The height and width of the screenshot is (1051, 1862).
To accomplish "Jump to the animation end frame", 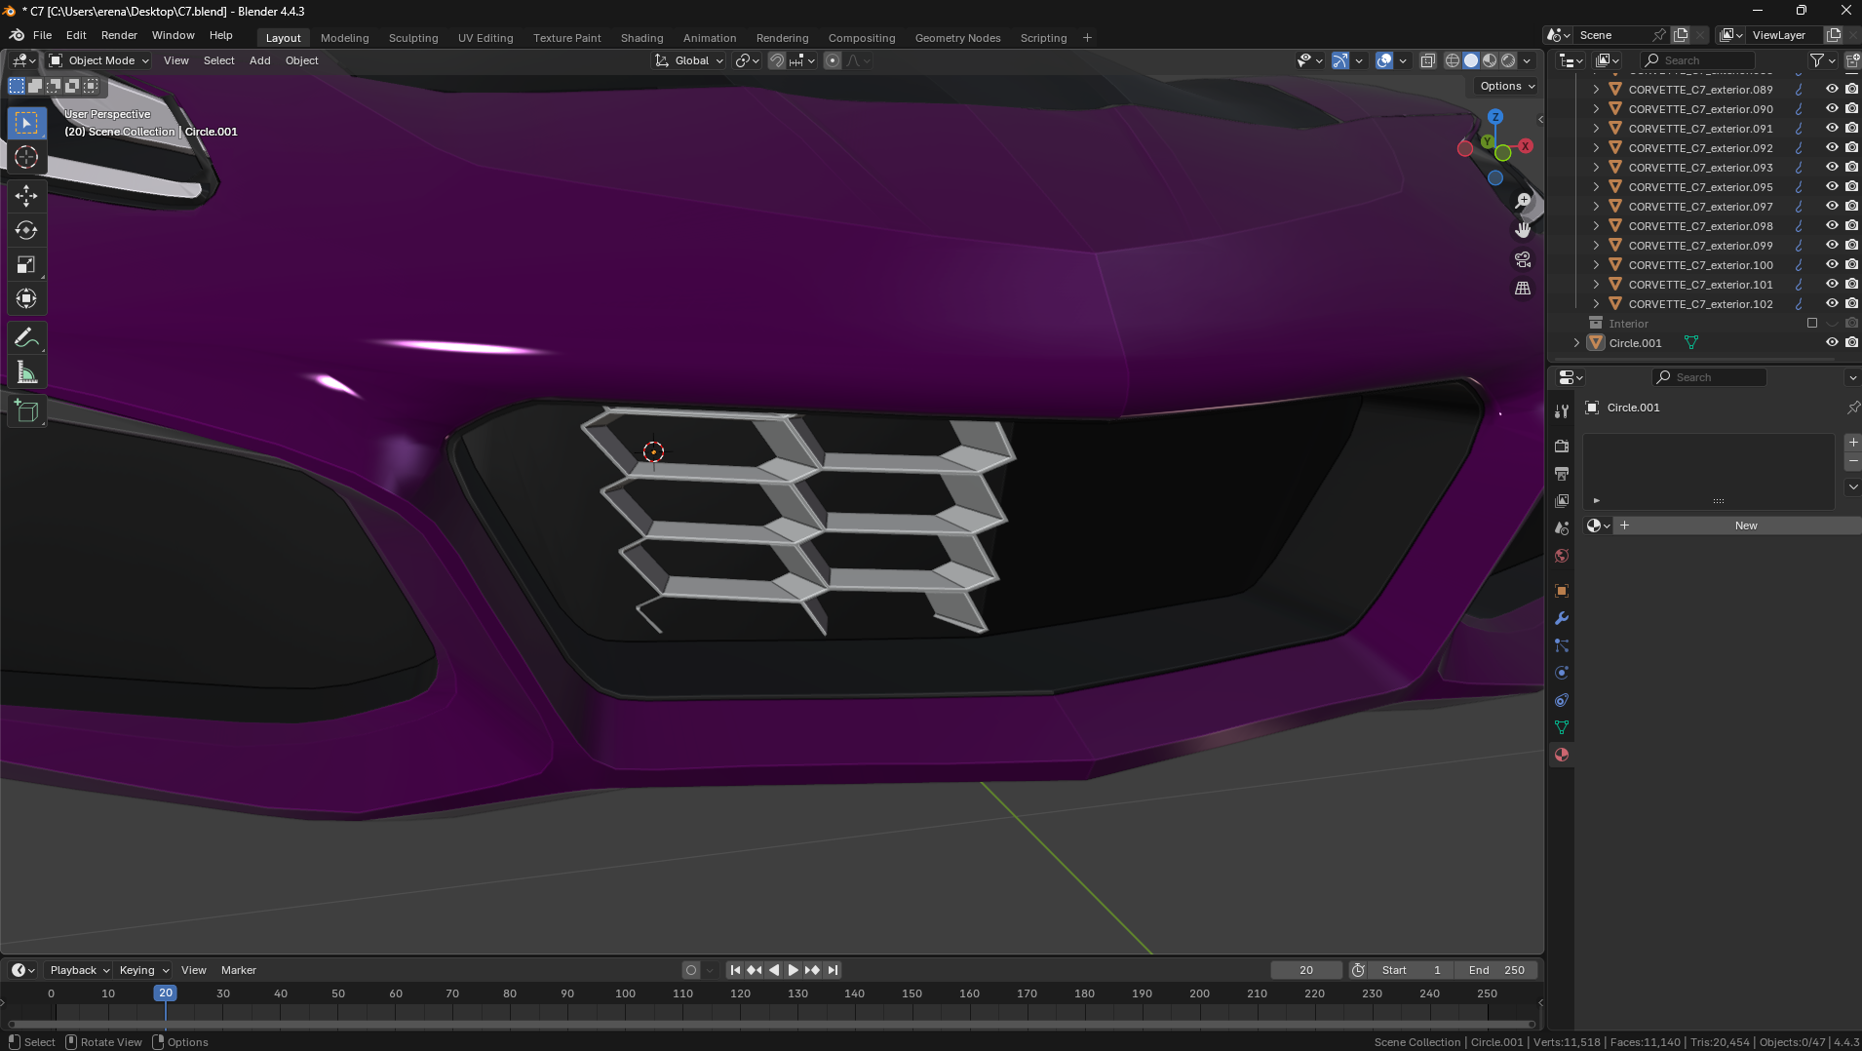I will coord(833,970).
